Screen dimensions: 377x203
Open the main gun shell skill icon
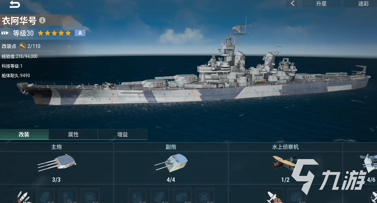click(23, 196)
